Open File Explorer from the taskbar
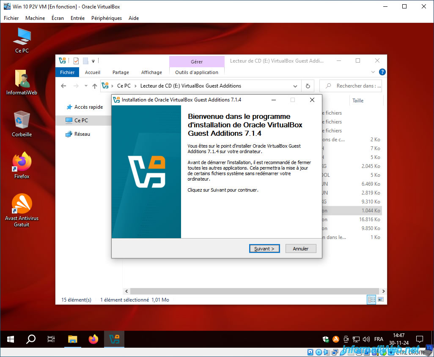Image resolution: width=434 pixels, height=357 pixels. coord(72,339)
